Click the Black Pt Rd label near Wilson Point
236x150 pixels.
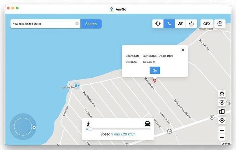tap(204, 45)
